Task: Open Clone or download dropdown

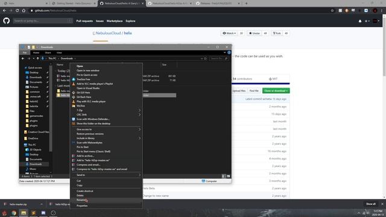Action: click(x=276, y=91)
